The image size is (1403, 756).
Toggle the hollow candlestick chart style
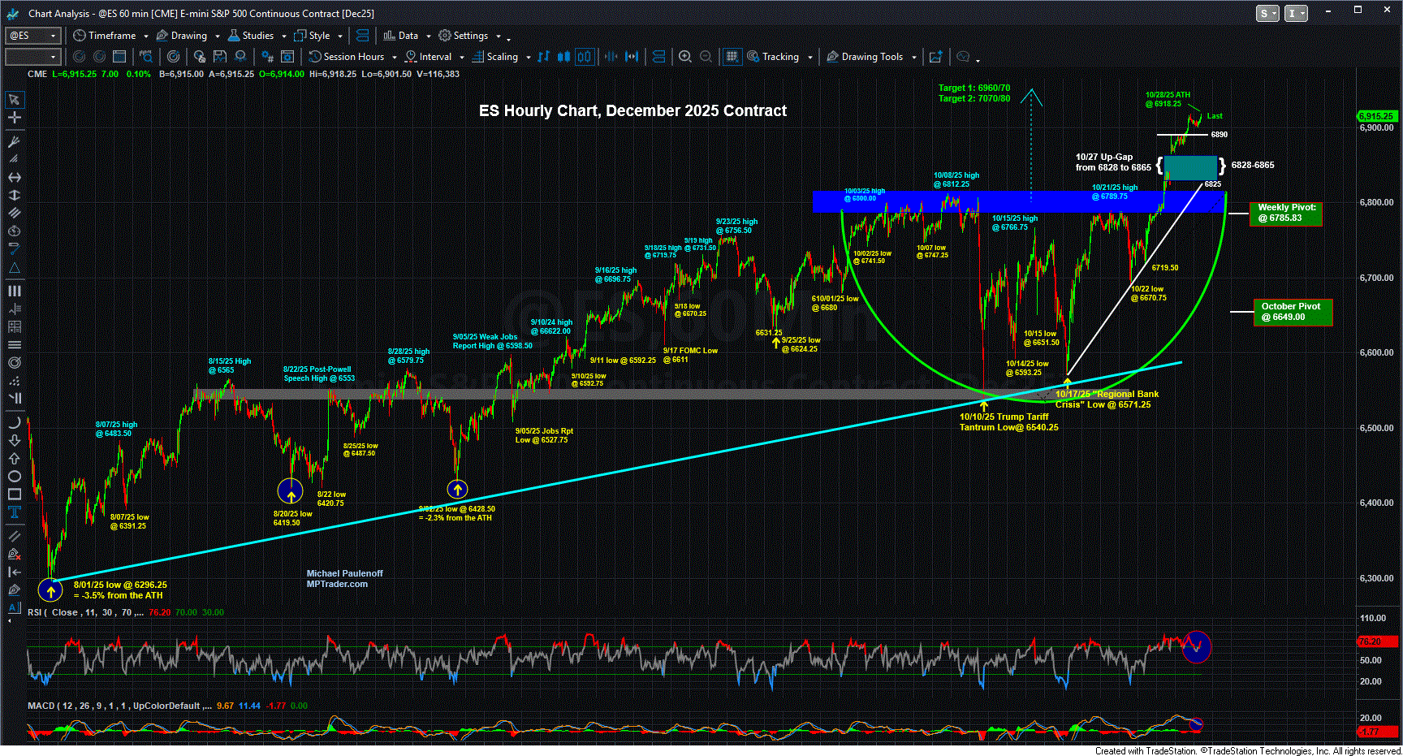click(584, 57)
